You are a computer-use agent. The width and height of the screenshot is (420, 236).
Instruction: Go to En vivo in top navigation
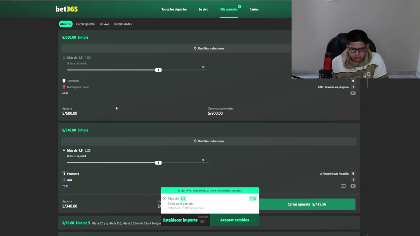[x=203, y=9]
